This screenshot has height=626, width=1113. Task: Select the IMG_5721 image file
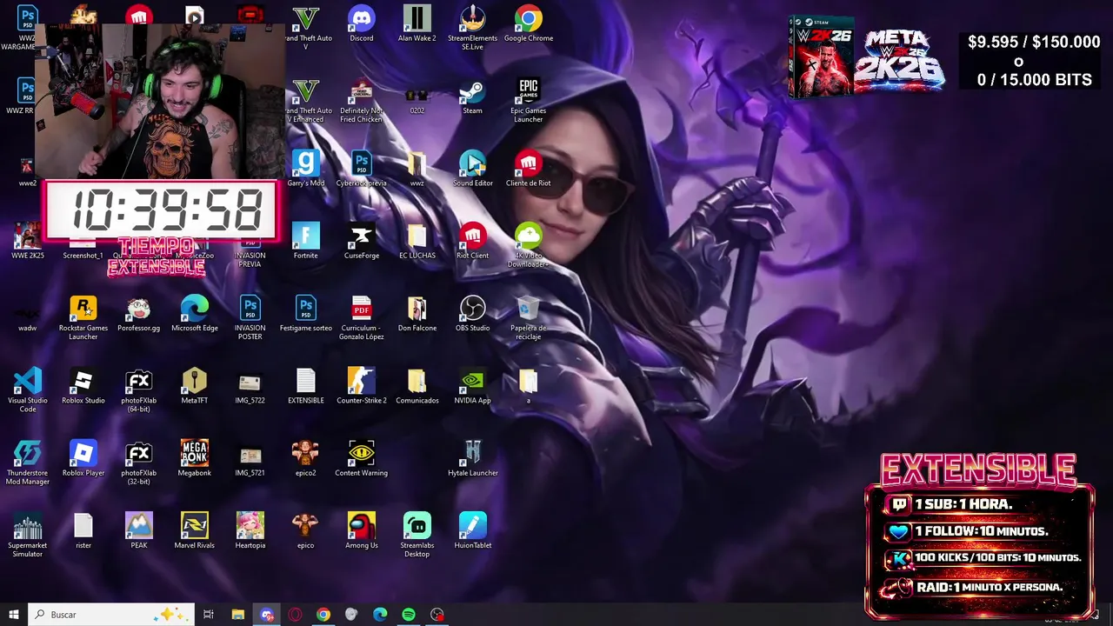click(250, 459)
